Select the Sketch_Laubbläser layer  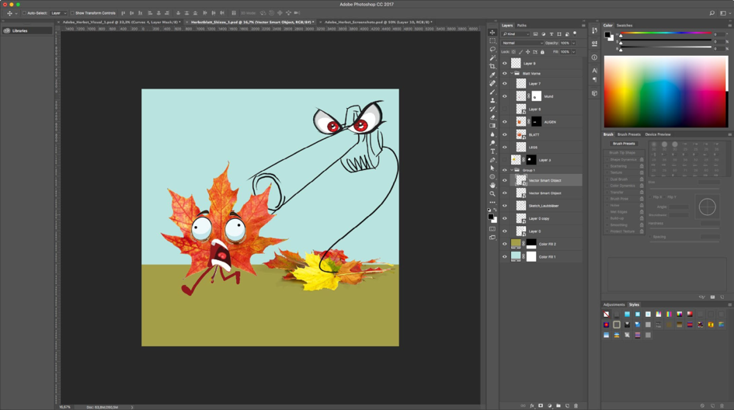(x=544, y=206)
